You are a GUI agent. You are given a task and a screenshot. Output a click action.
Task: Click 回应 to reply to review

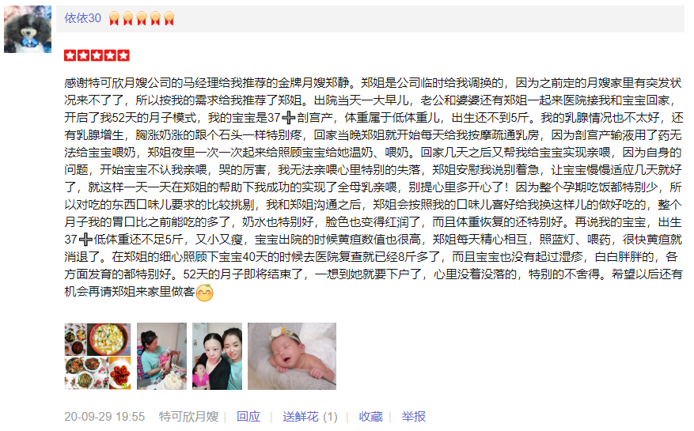point(248,417)
